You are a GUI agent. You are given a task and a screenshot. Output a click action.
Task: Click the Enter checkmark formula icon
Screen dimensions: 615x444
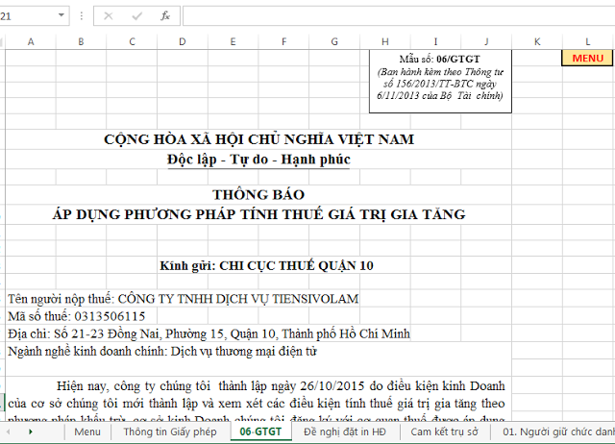tap(136, 16)
